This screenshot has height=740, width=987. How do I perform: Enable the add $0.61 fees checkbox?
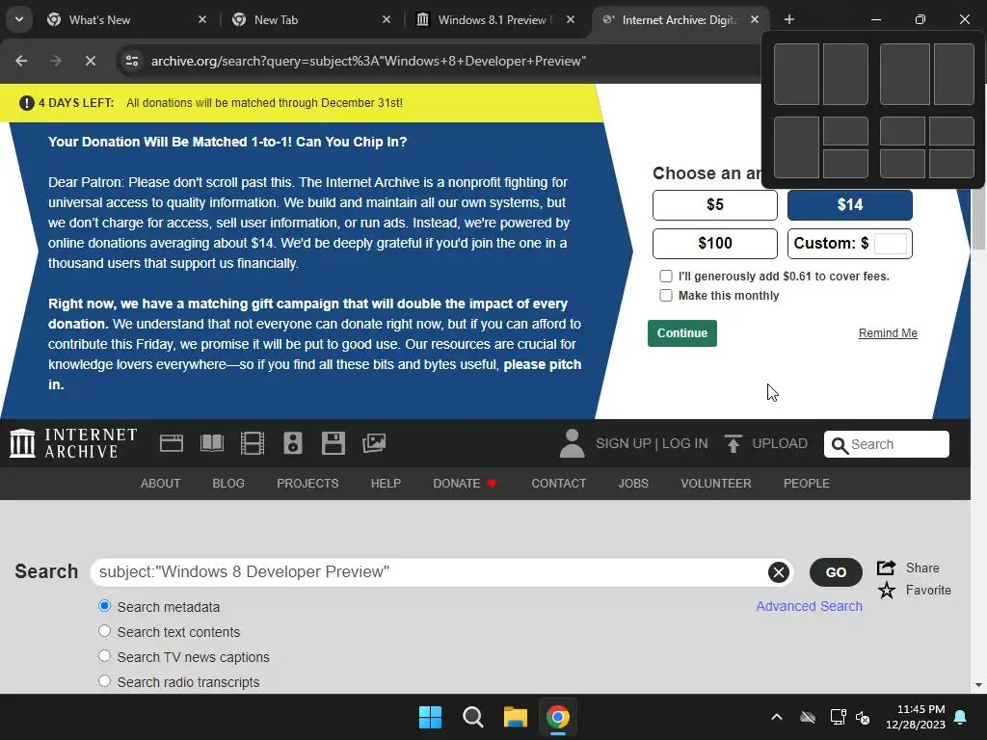tap(666, 277)
